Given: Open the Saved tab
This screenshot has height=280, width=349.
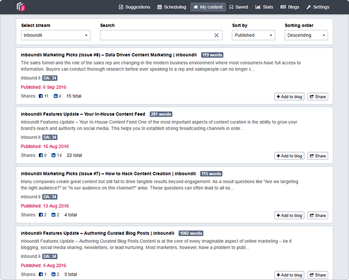Looking at the screenshot, I should click(x=239, y=7).
